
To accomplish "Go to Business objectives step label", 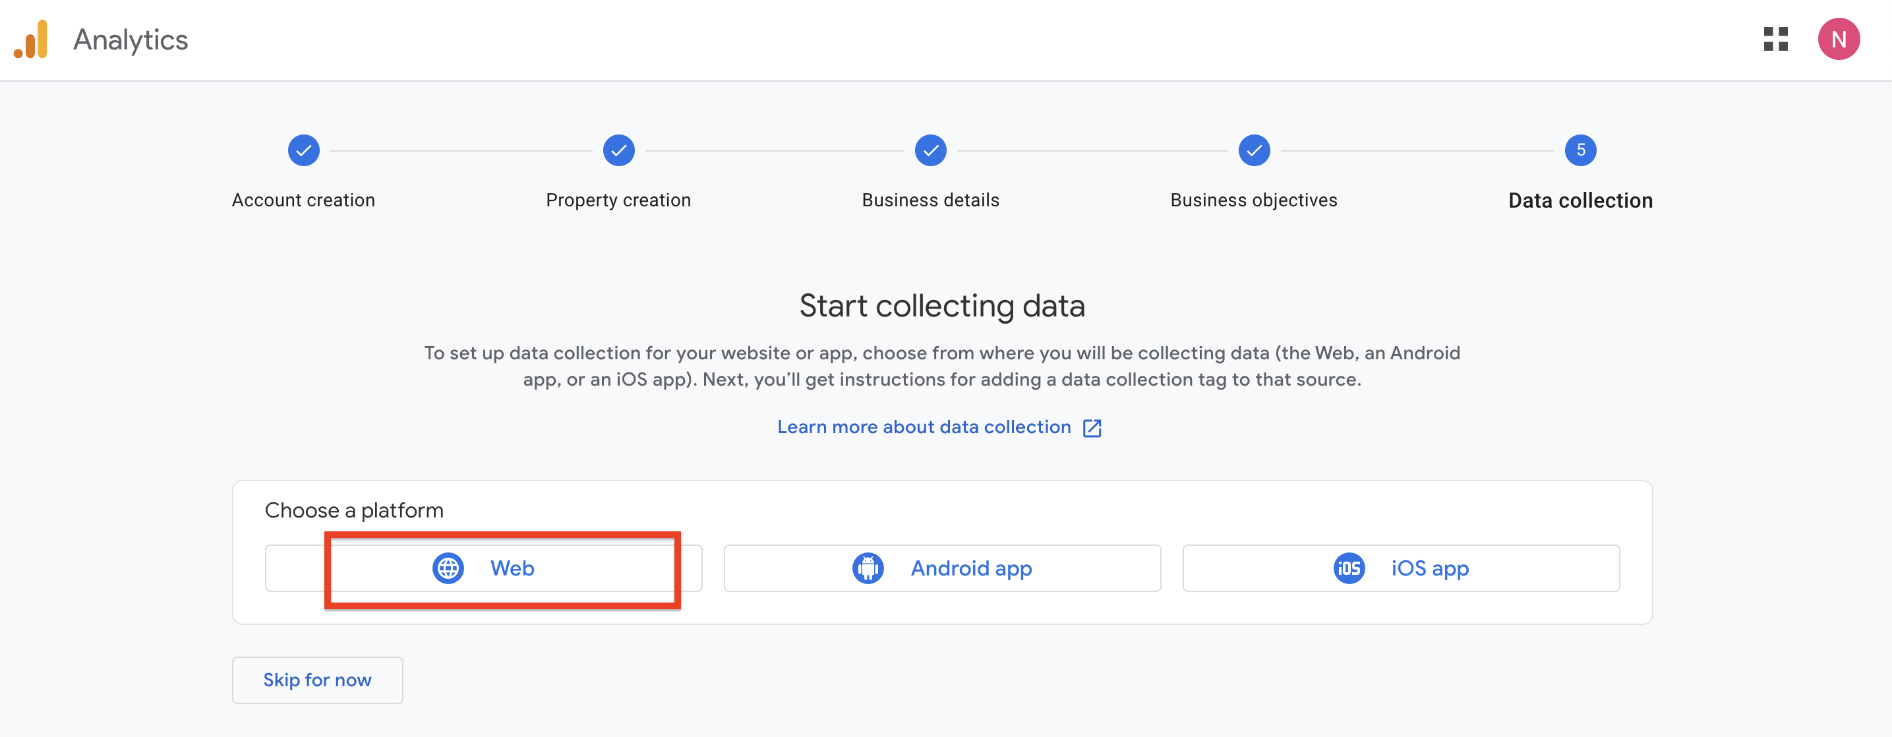I will [1253, 200].
